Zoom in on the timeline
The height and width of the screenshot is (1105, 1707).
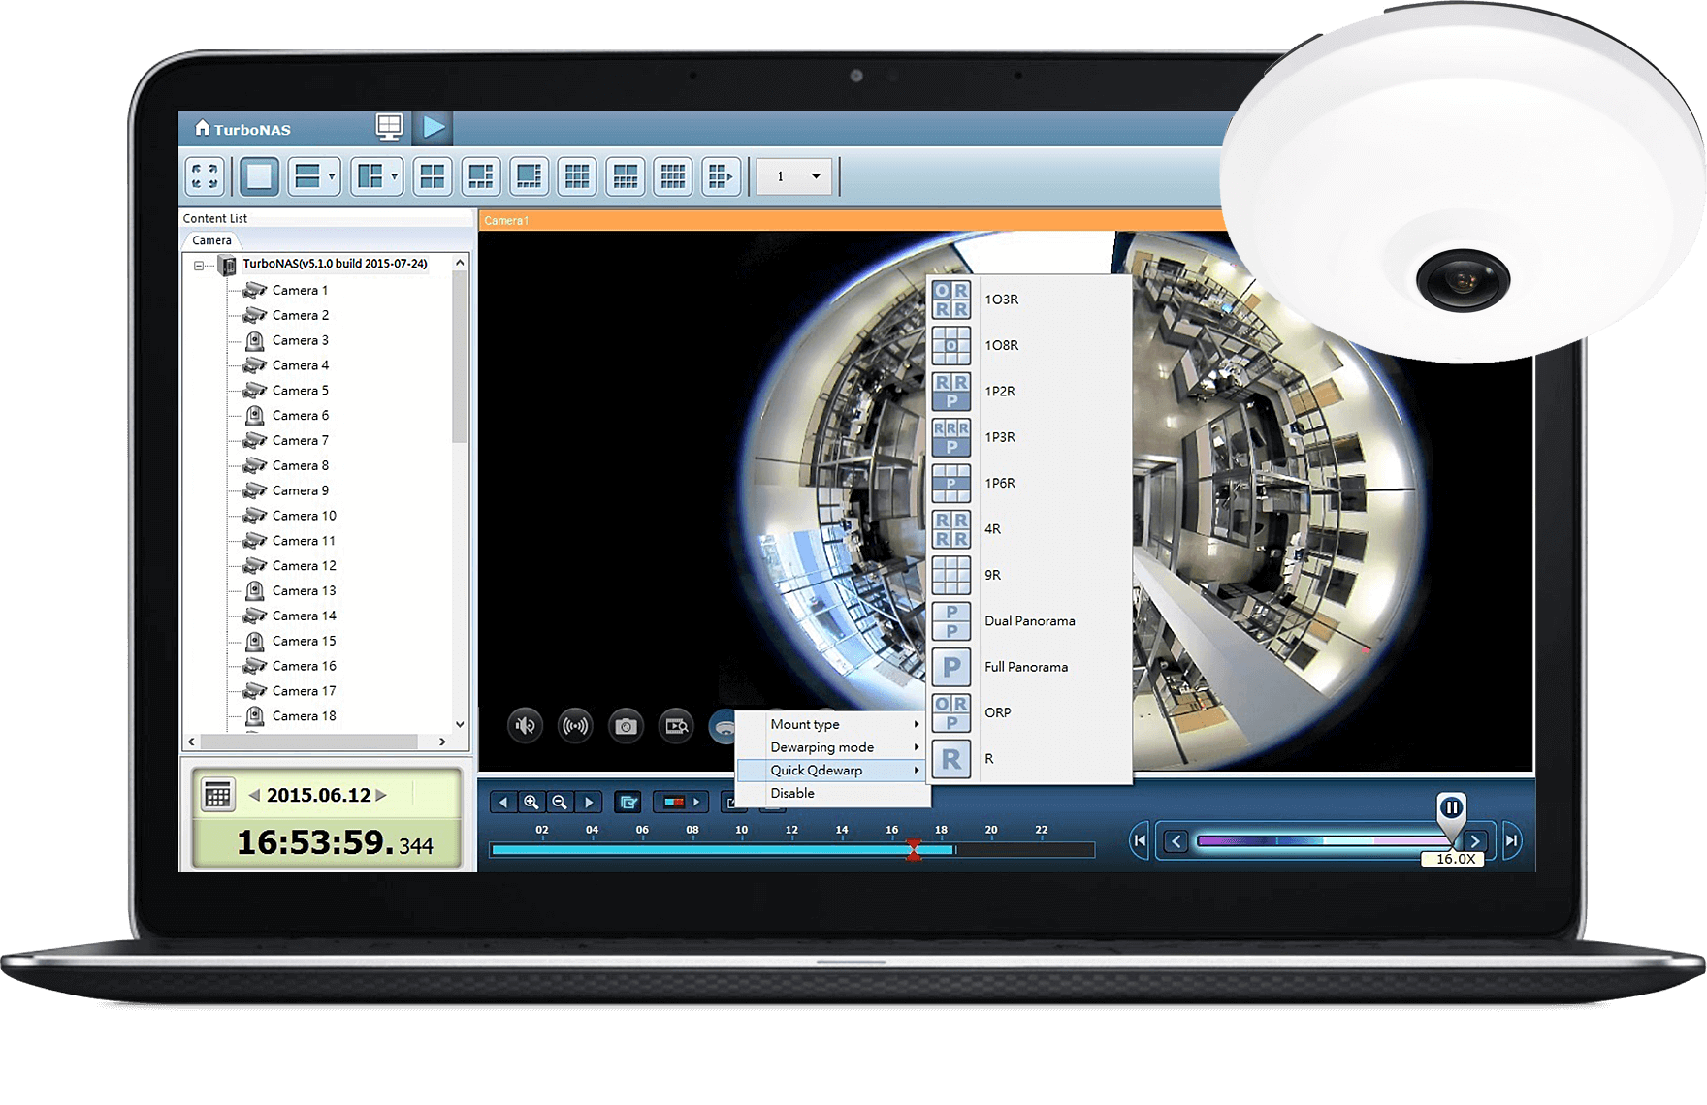tap(531, 803)
